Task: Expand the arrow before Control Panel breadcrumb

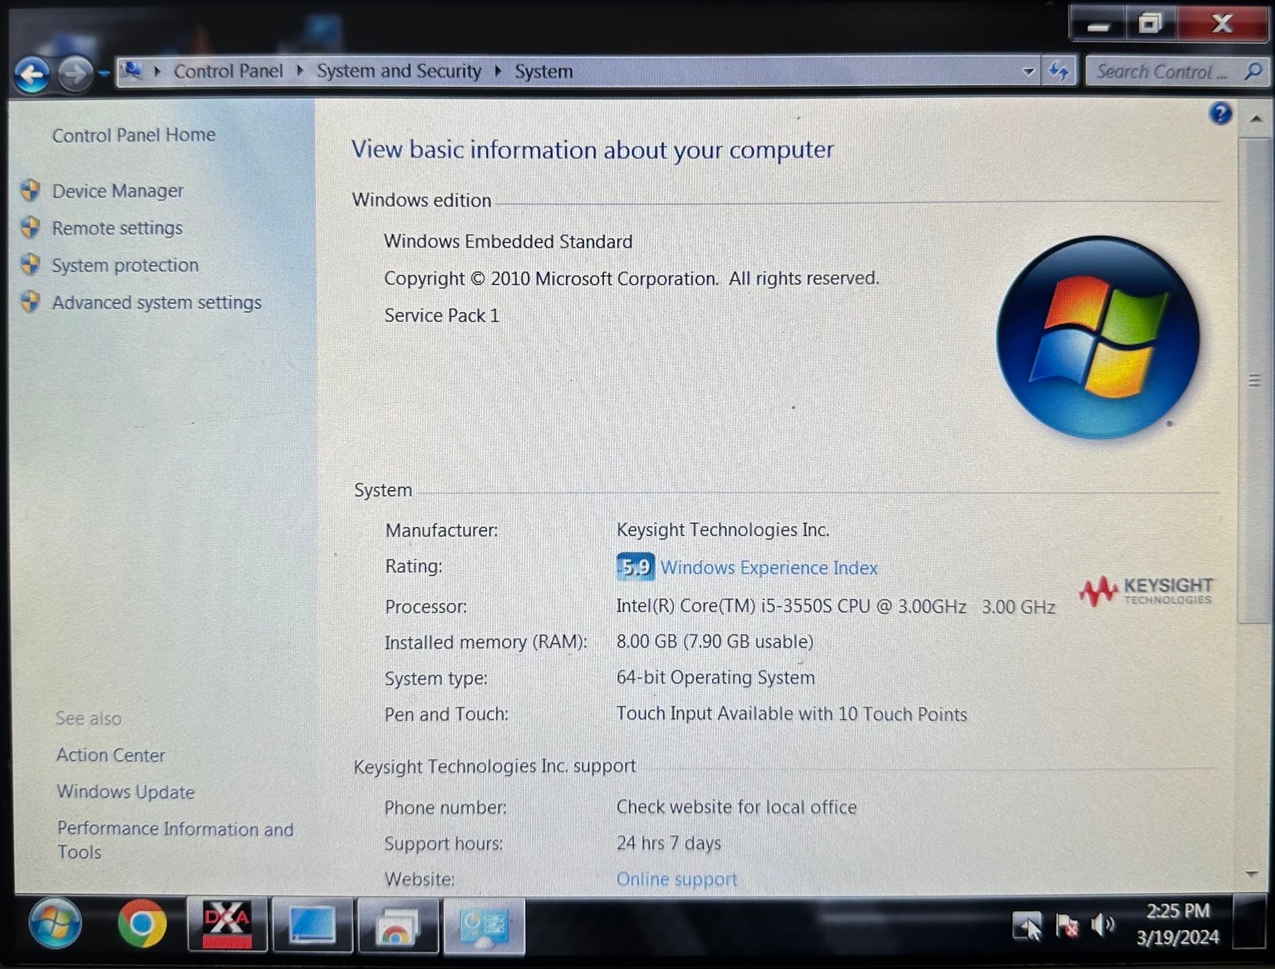Action: 157,72
